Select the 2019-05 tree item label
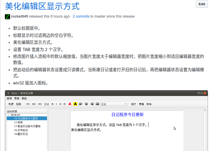The image size is (212, 151). pos(15,115)
